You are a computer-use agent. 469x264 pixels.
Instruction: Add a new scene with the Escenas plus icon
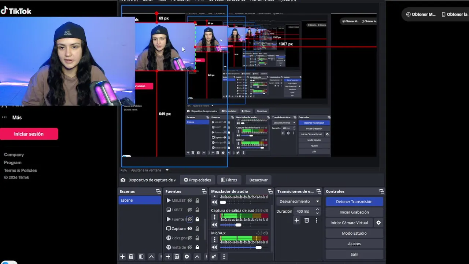pyautogui.click(x=122, y=257)
